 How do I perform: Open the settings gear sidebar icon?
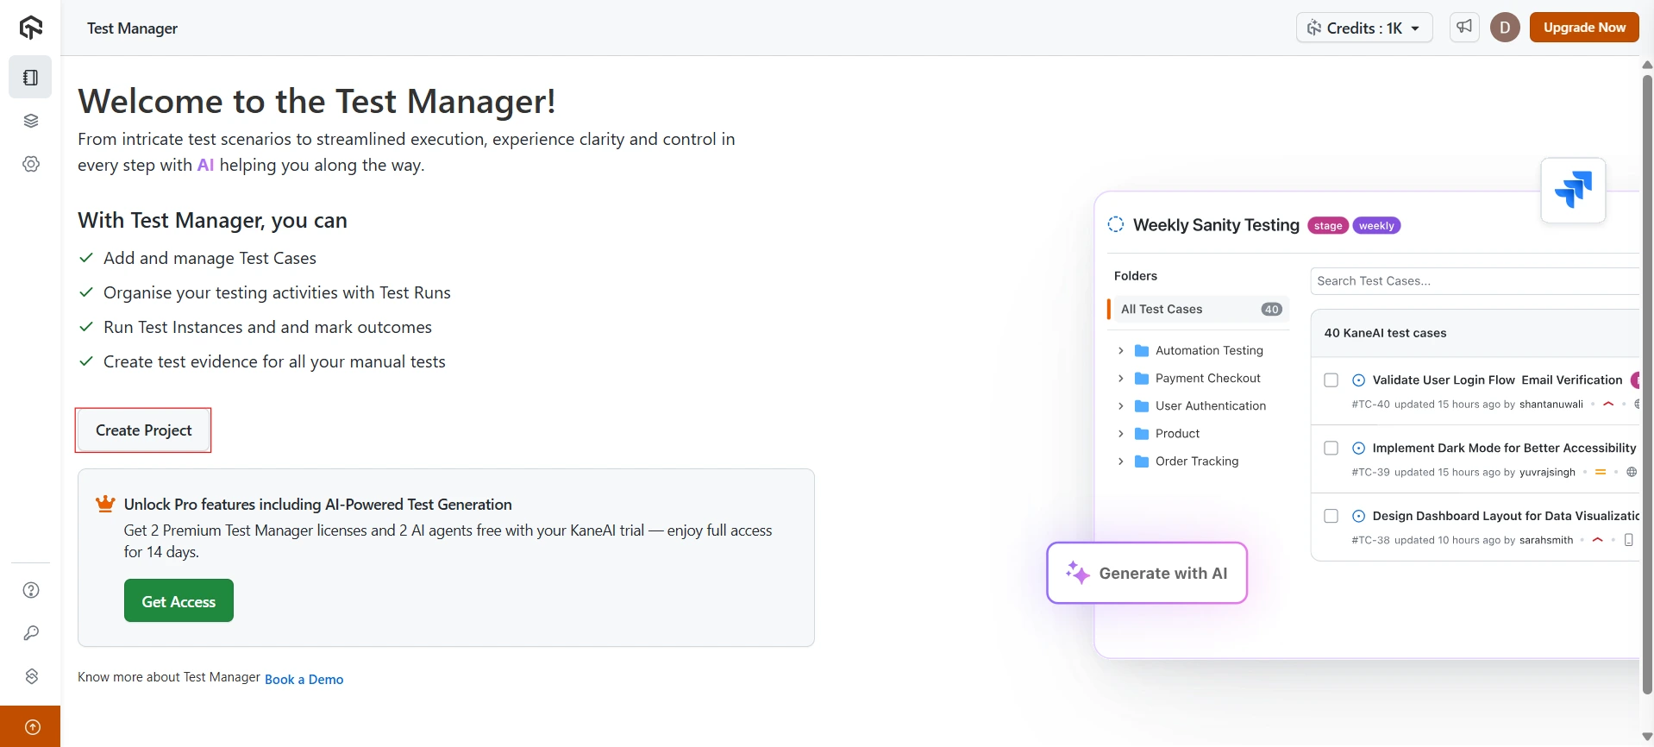pos(31,164)
